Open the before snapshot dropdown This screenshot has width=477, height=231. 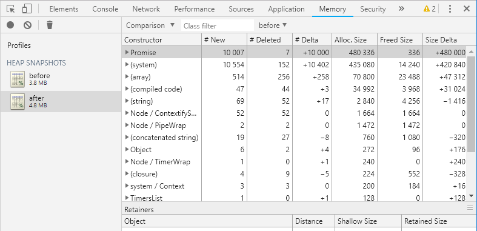coord(273,25)
